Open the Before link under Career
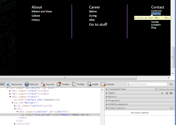The width and height of the screenshot is (176, 125). [93, 11]
